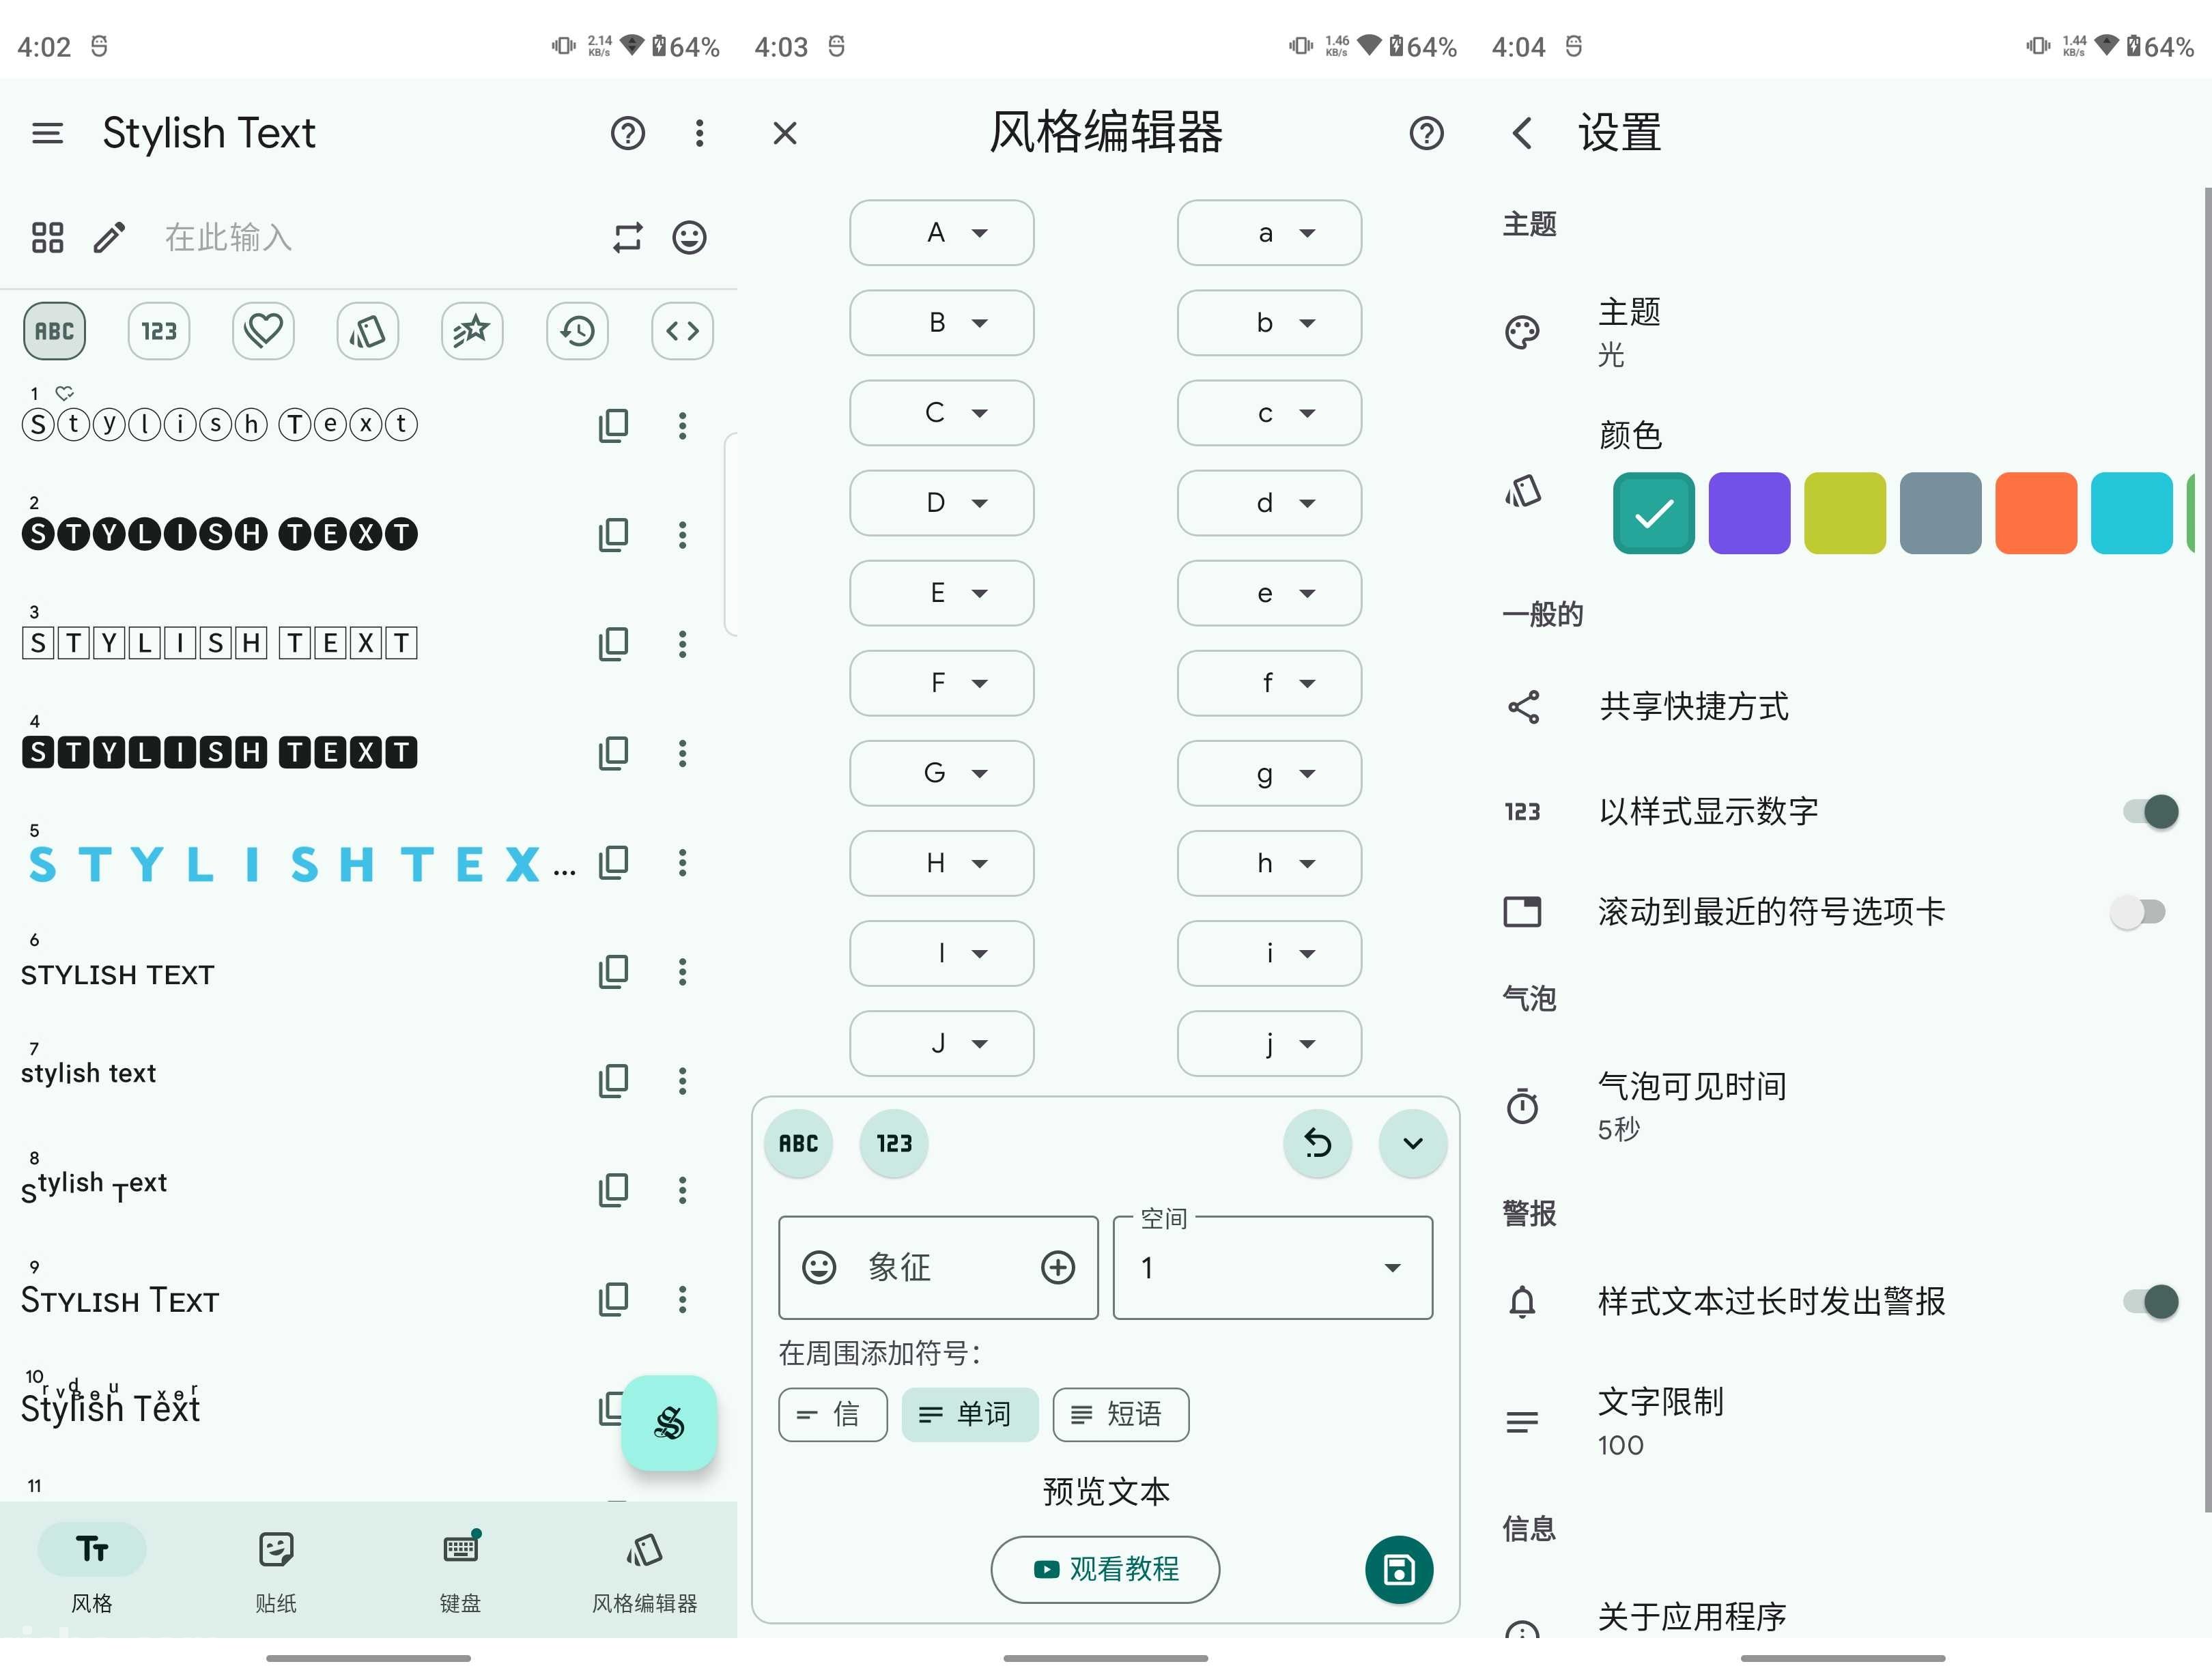Open the uppercase D letter dropdown
Viewport: 2212px width, 1679px height.
[942, 503]
